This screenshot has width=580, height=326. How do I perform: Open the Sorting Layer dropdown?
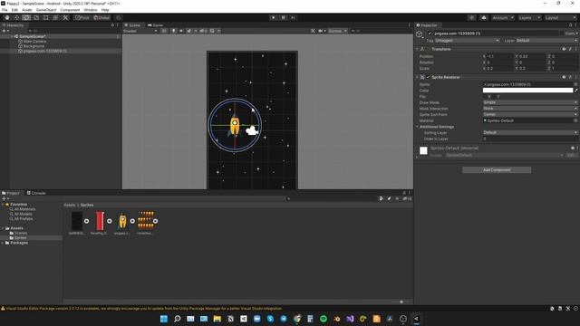530,132
